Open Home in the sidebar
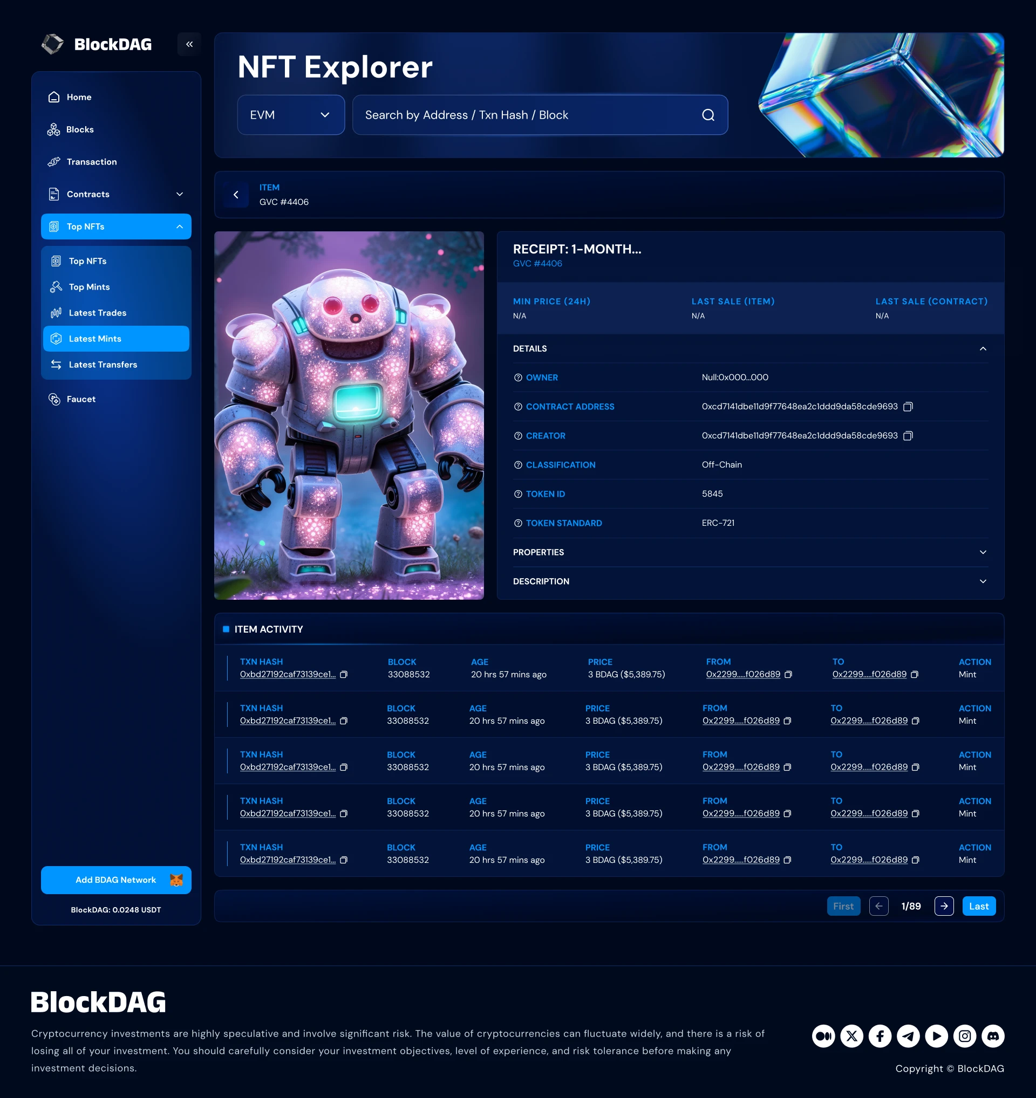The height and width of the screenshot is (1098, 1036). (116, 97)
